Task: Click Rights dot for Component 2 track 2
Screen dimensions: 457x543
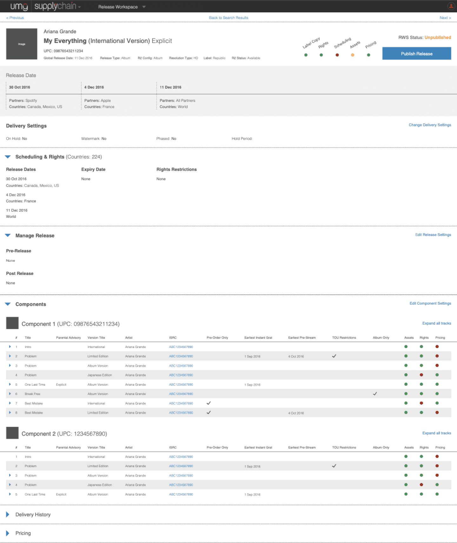Action: coord(421,466)
